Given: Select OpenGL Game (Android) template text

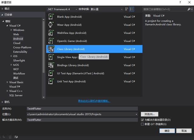Looking at the screenshot, I should [72, 41].
